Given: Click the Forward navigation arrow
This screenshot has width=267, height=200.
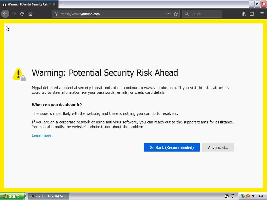Looking at the screenshot, I should [14, 14].
